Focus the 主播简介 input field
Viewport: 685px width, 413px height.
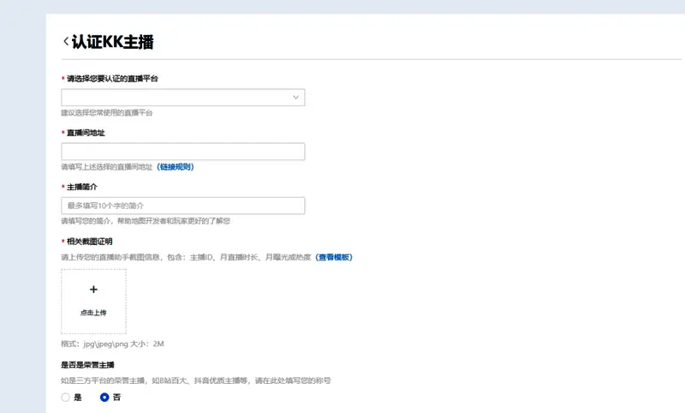(x=183, y=206)
